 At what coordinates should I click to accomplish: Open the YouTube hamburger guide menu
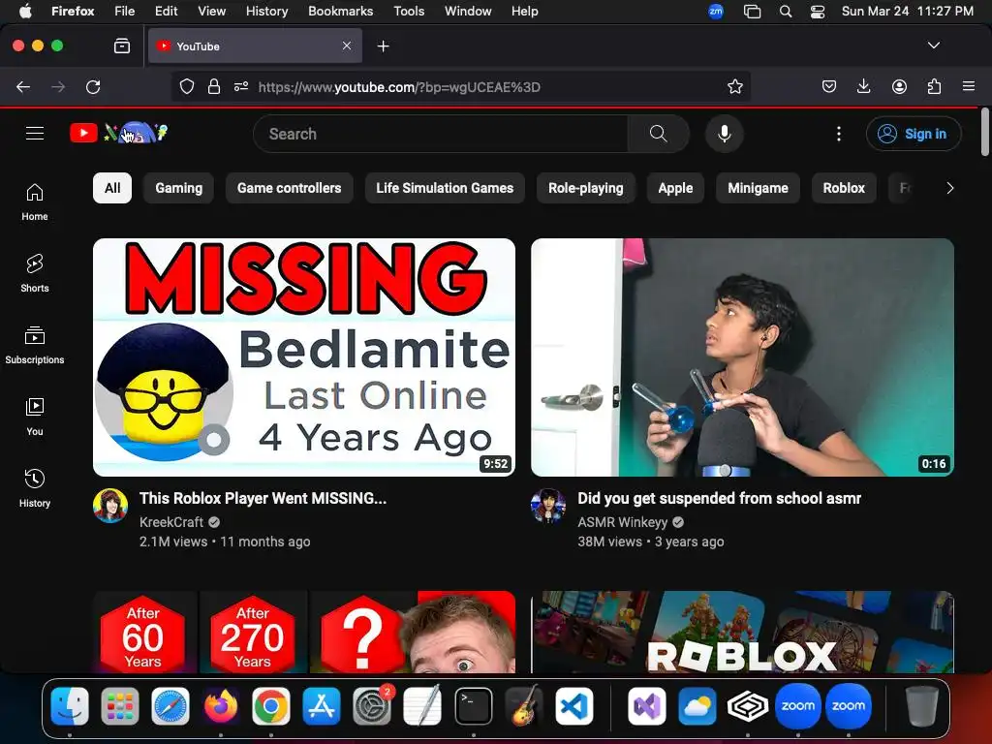coord(35,134)
